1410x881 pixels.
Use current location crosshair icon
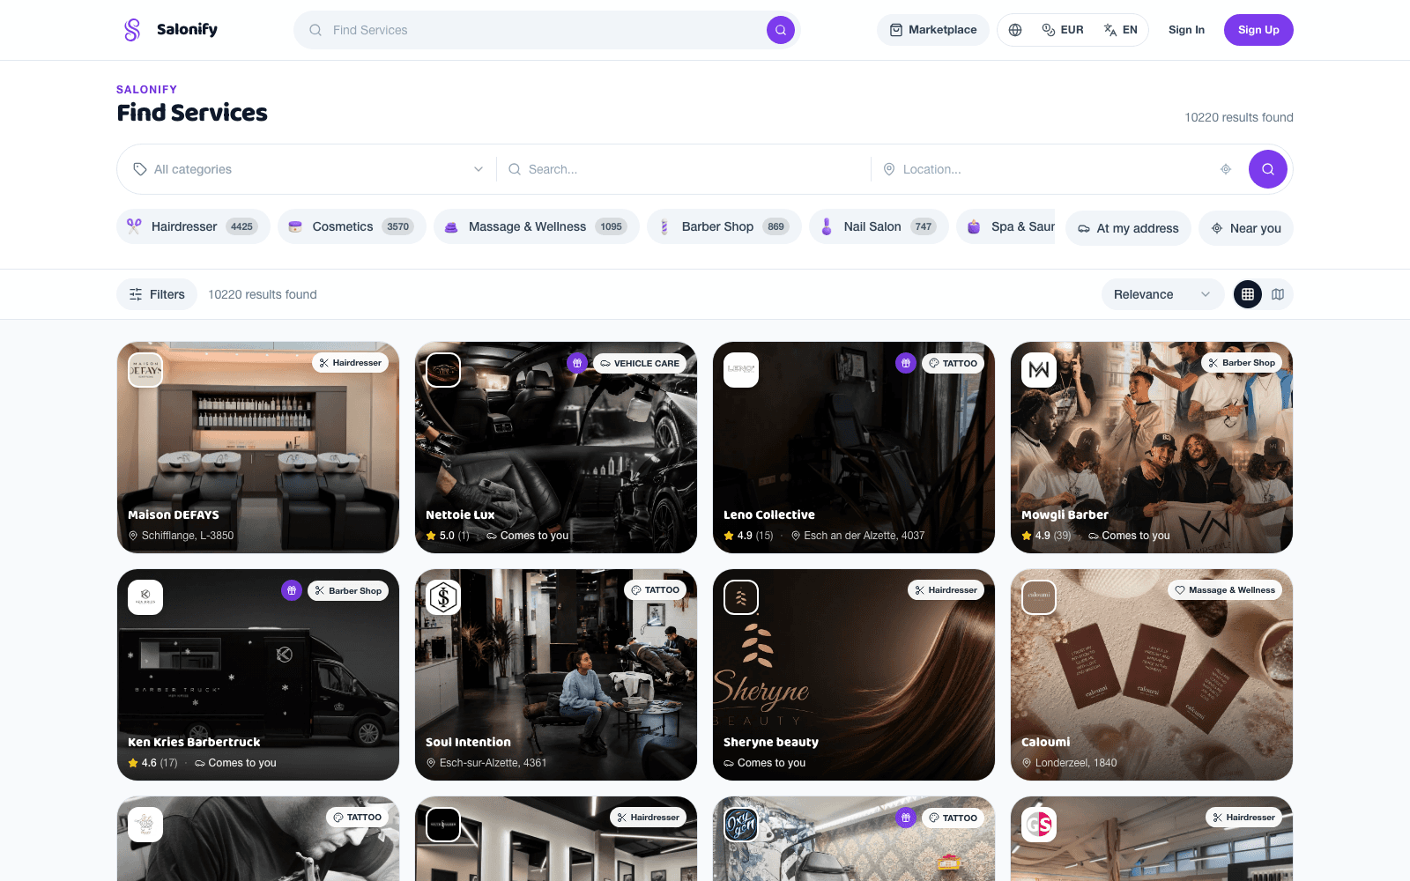tap(1226, 169)
